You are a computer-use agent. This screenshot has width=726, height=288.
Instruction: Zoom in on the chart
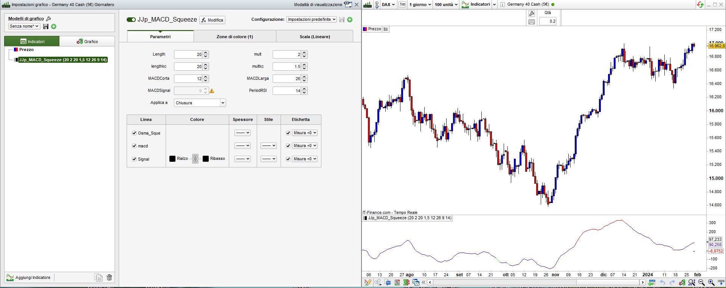(711, 282)
